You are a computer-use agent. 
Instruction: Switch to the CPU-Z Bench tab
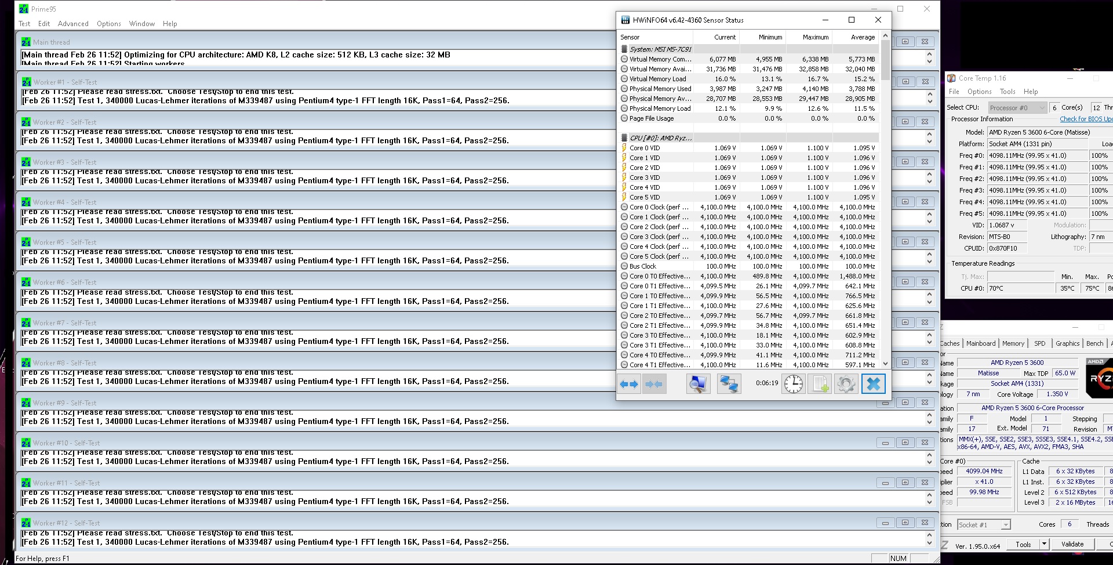pos(1095,343)
